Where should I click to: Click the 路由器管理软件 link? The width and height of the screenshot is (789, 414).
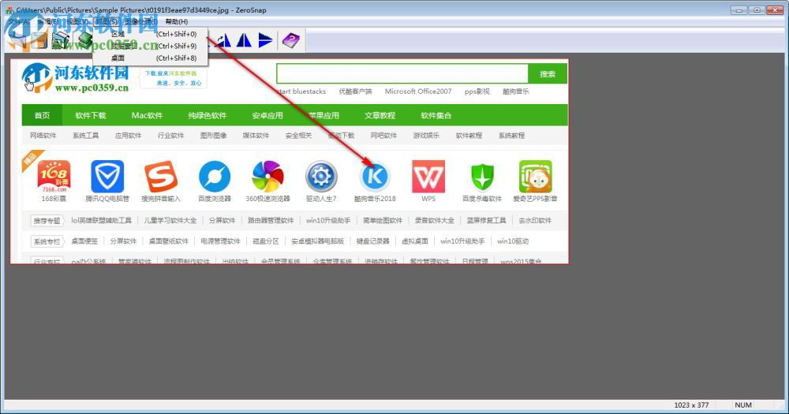click(271, 220)
